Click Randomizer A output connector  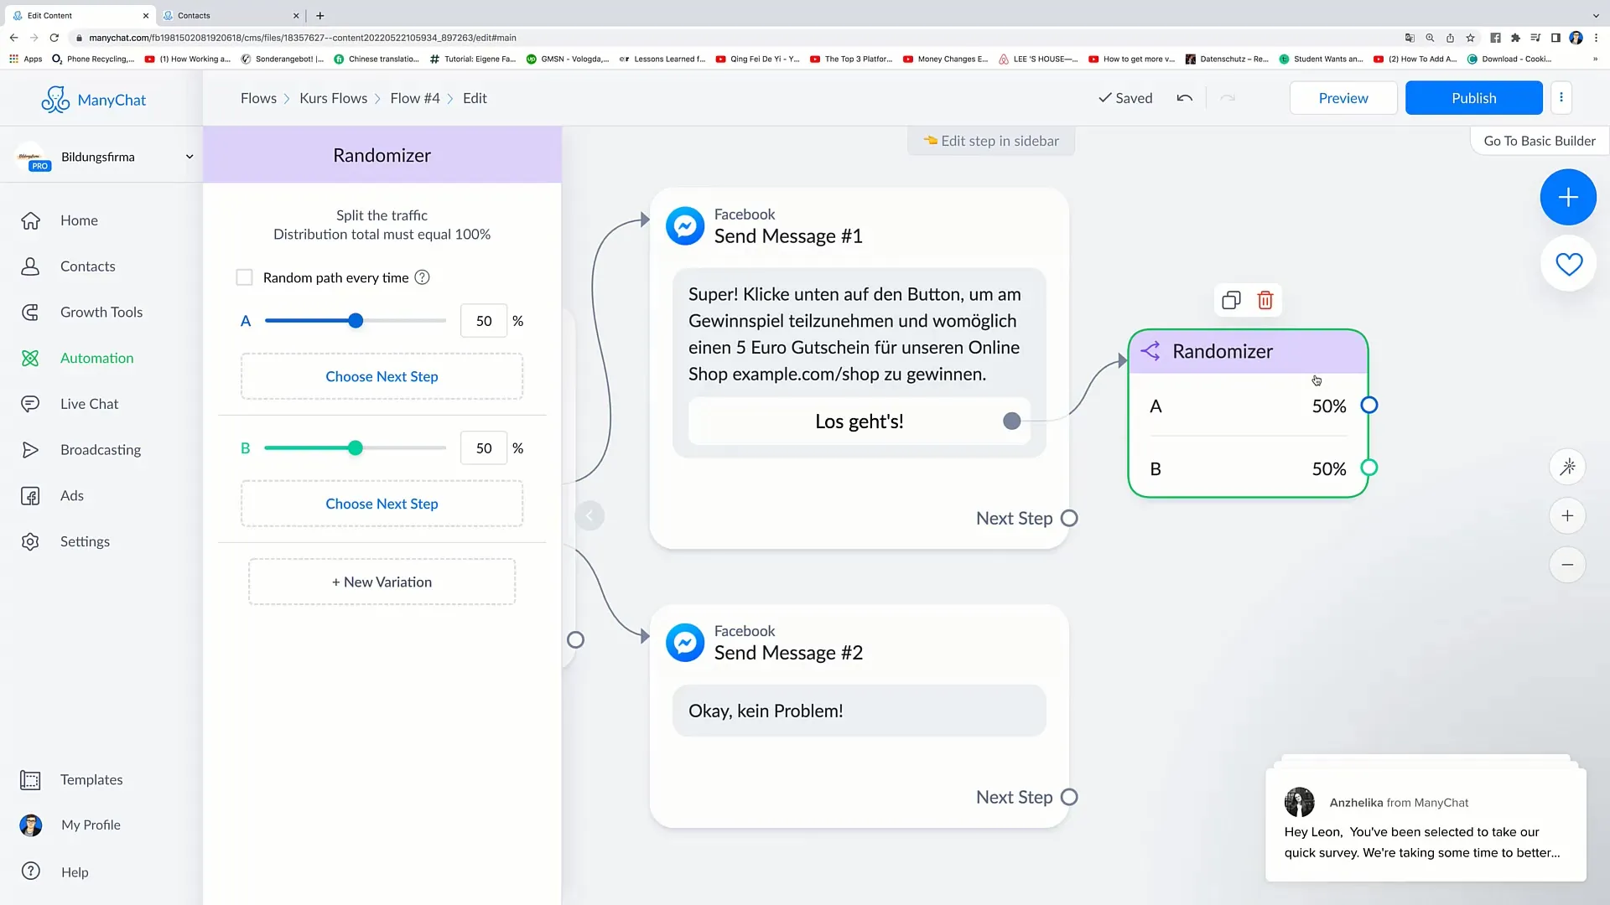tap(1368, 406)
